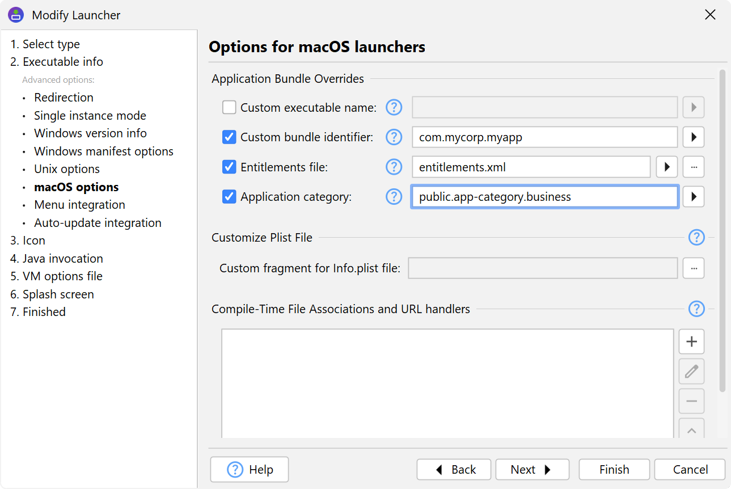The image size is (731, 489).
Task: Enable Custom executable name checkbox
Action: [x=229, y=107]
